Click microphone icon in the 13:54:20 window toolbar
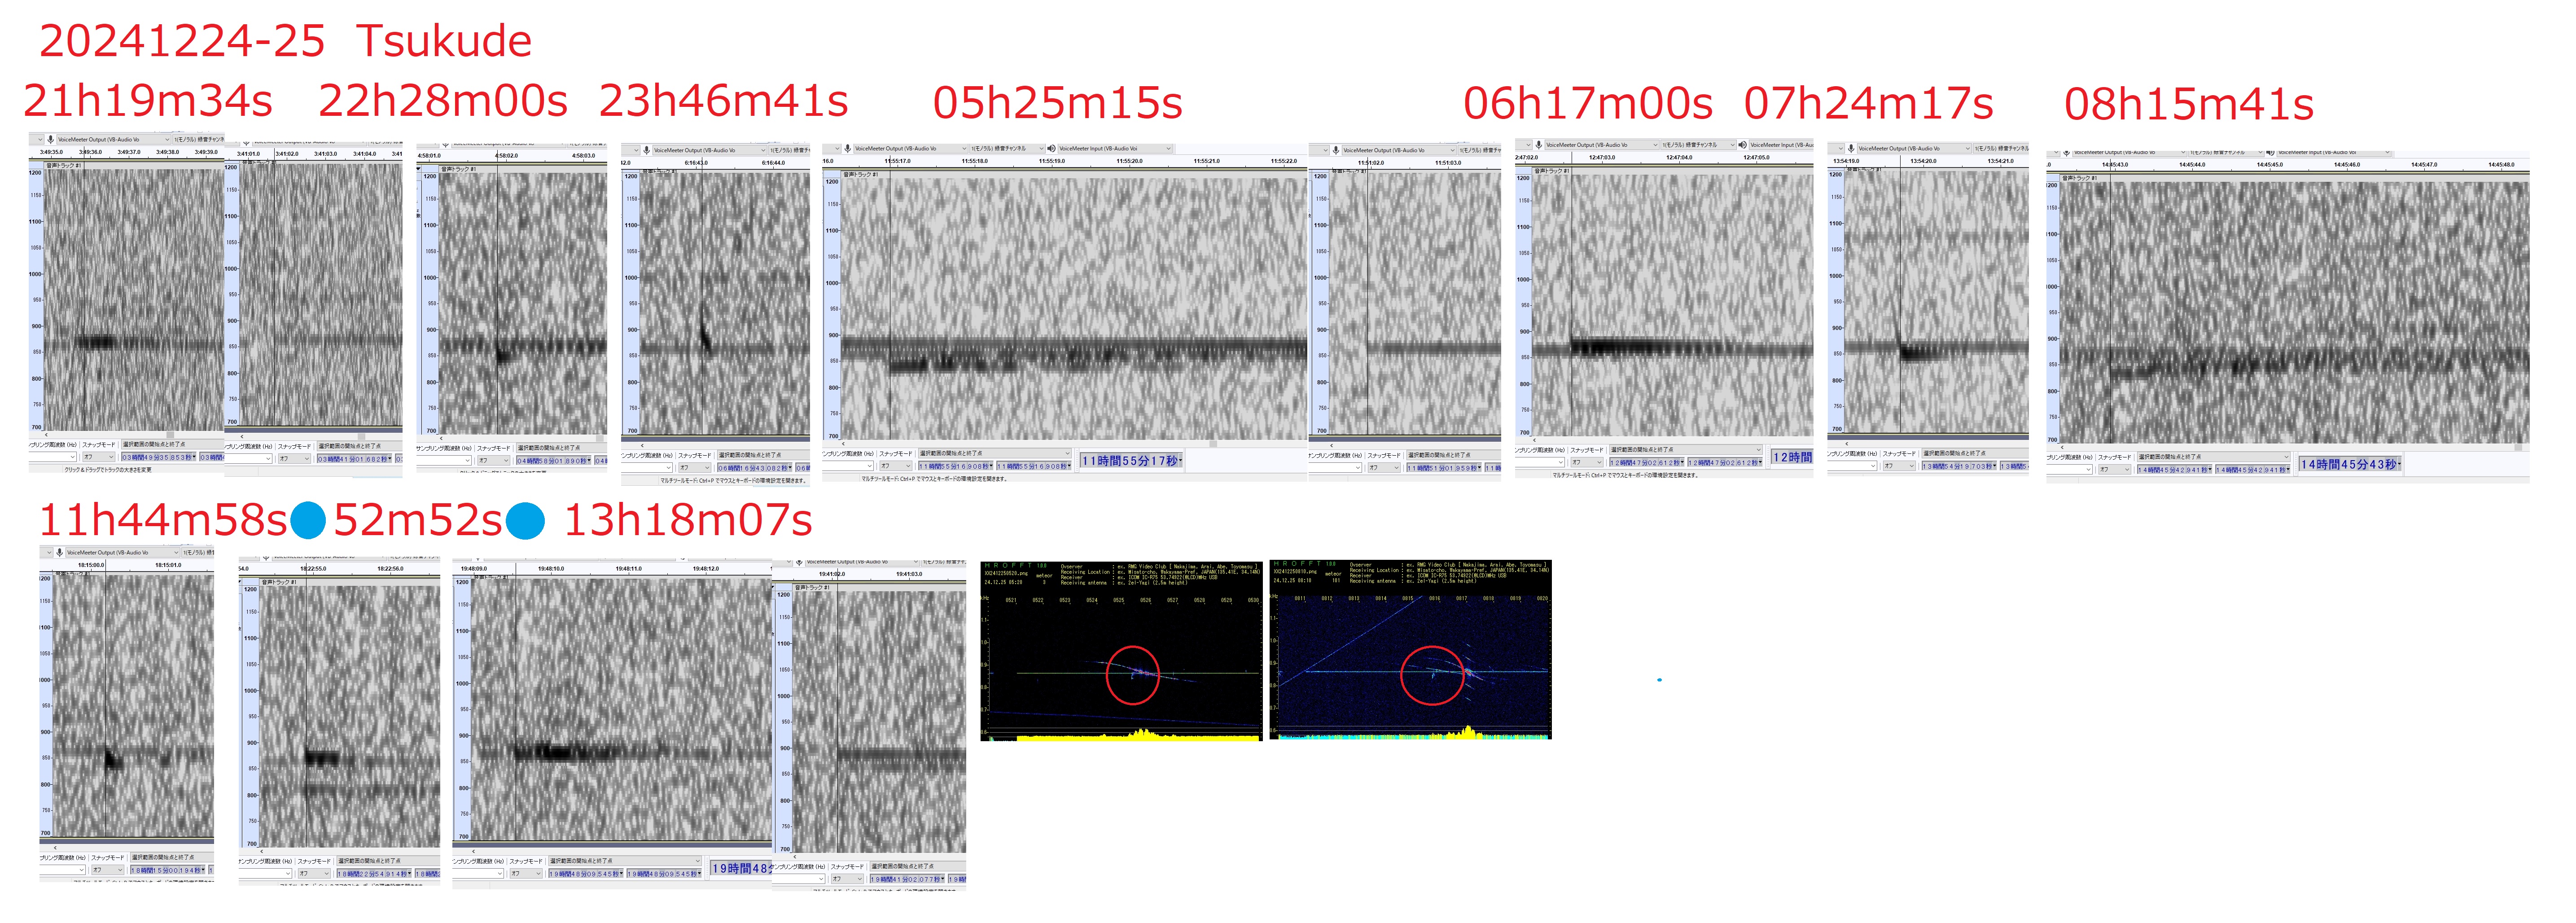Screen dimensions: 2576x923 [x=1851, y=149]
